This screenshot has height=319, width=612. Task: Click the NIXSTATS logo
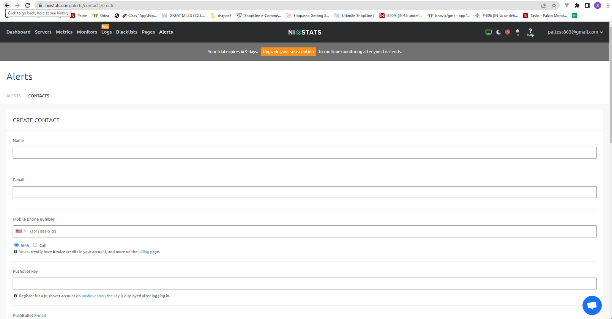coord(304,32)
